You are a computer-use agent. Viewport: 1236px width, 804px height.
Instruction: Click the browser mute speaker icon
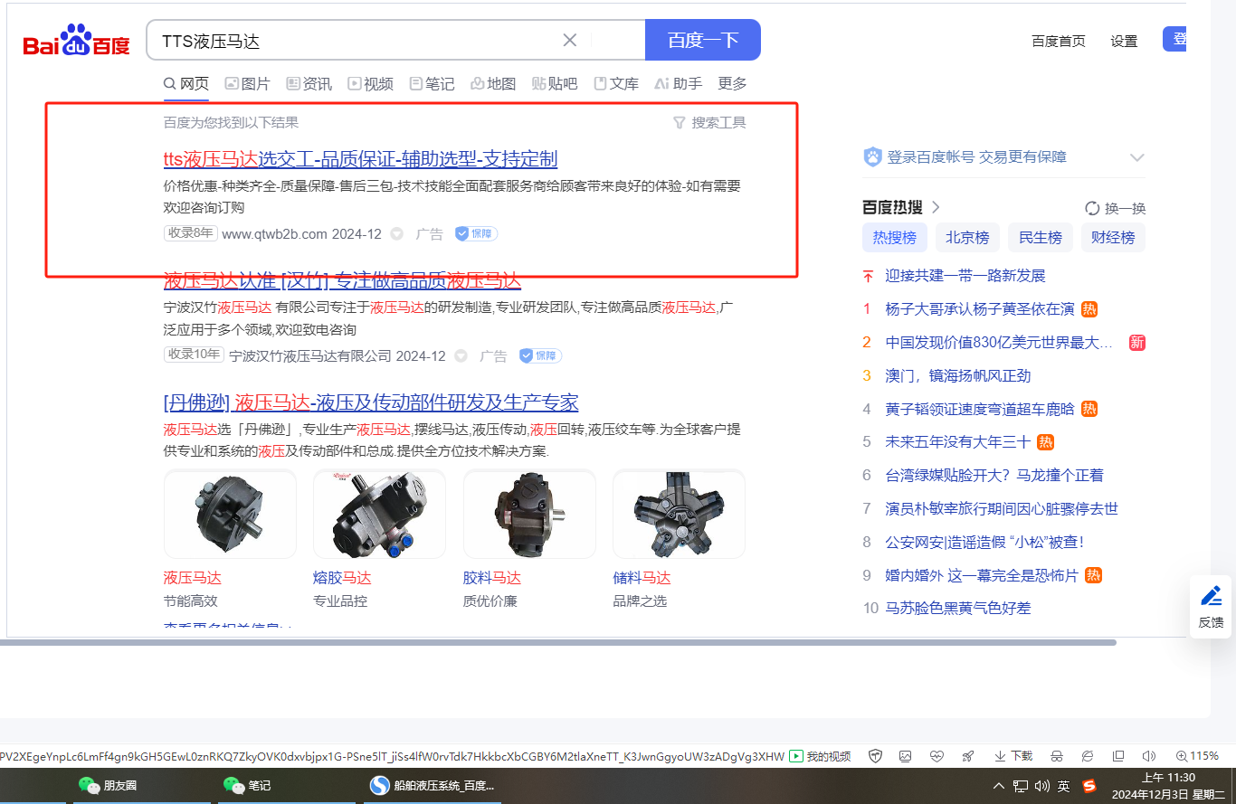1149,756
